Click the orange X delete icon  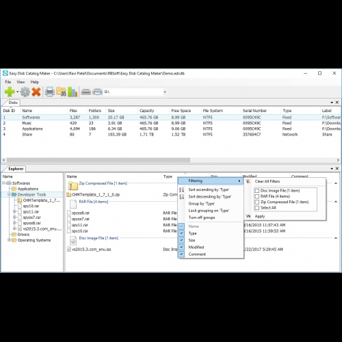pos(36,92)
